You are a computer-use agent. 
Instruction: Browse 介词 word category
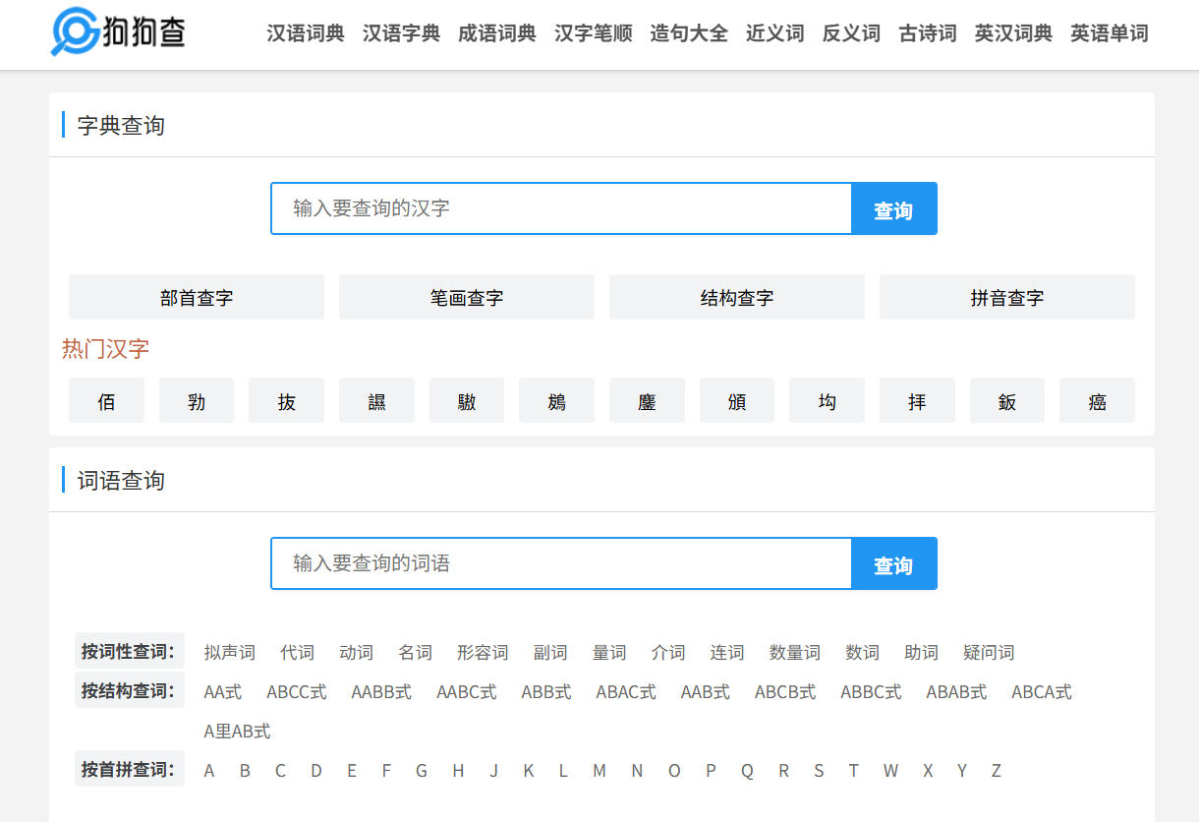668,652
